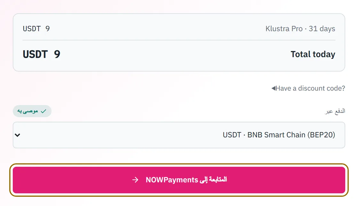Click the green موصى به recommended badge
Screen dimensions: 358x206
tap(32, 111)
